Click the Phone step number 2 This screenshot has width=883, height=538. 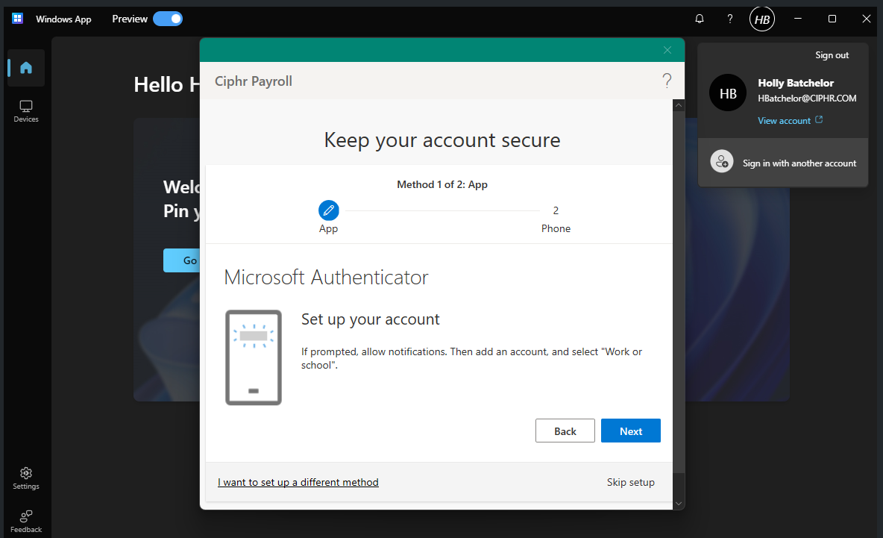click(x=556, y=210)
